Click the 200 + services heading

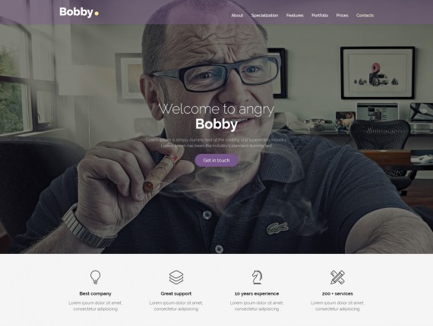click(x=337, y=293)
